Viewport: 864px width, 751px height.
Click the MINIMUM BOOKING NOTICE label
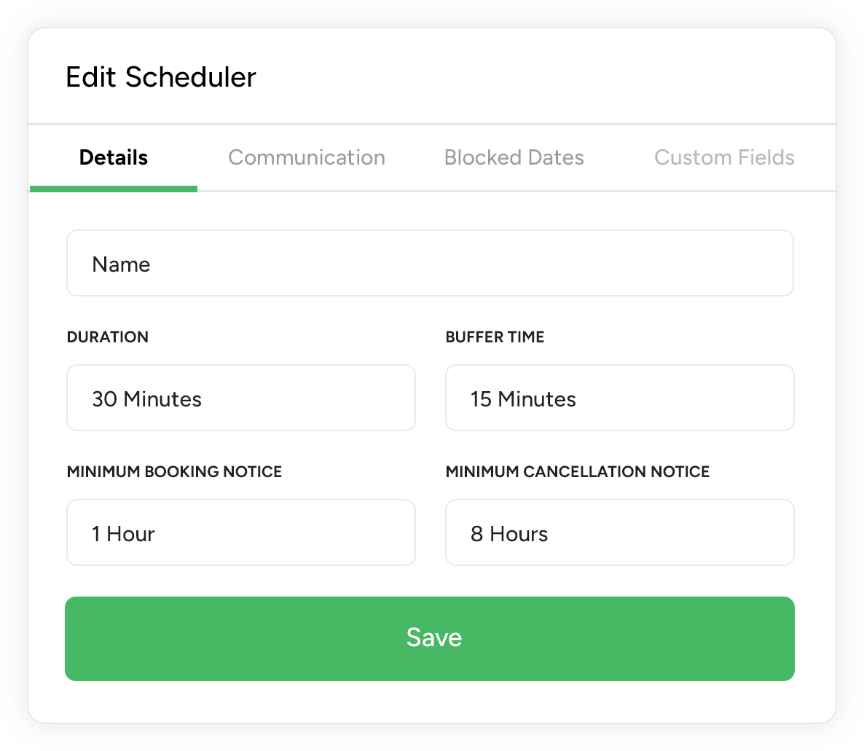click(174, 472)
